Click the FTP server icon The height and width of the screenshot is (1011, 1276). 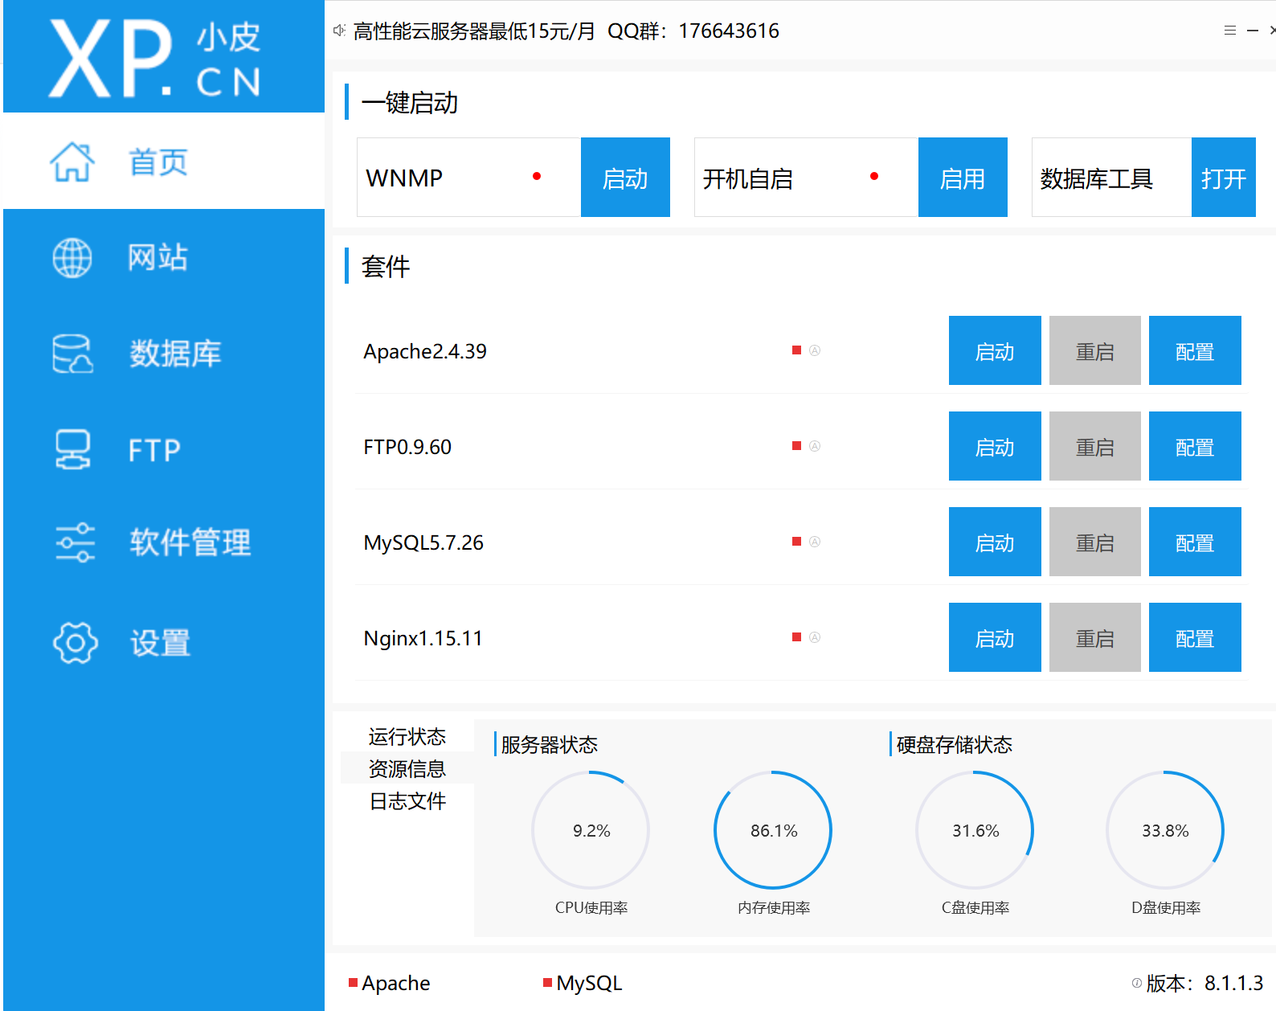click(x=72, y=449)
